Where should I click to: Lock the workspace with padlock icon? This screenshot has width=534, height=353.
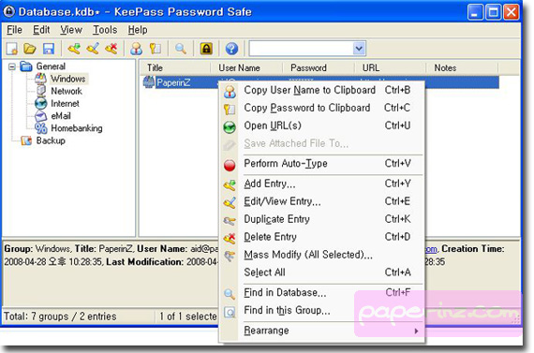point(206,49)
